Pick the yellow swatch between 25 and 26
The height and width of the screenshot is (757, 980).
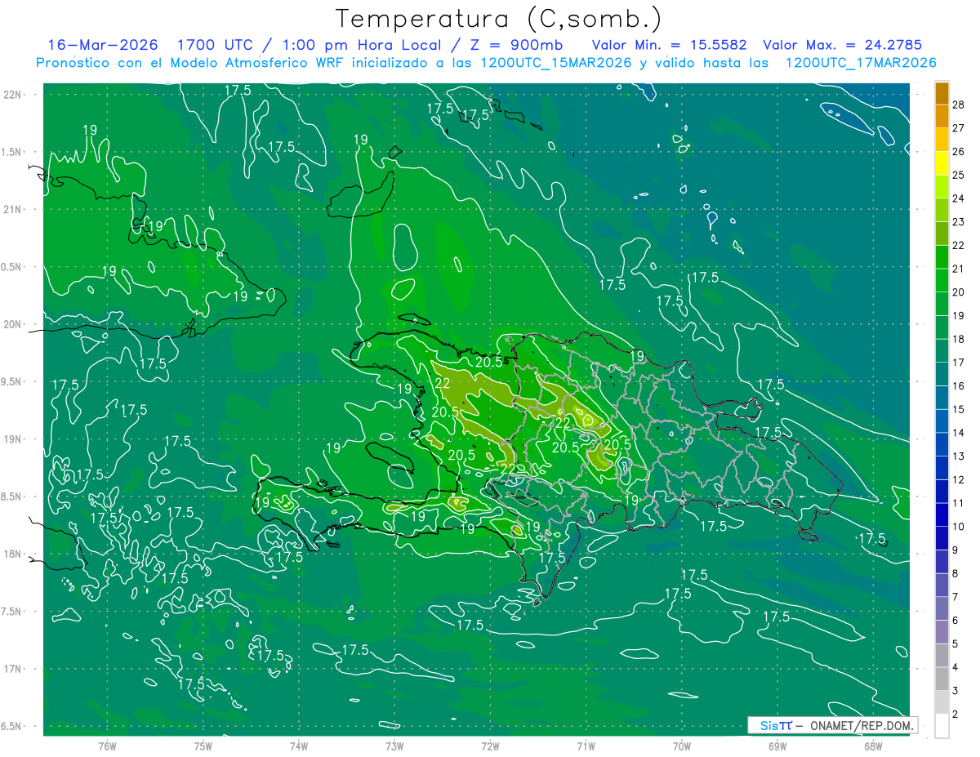click(942, 163)
